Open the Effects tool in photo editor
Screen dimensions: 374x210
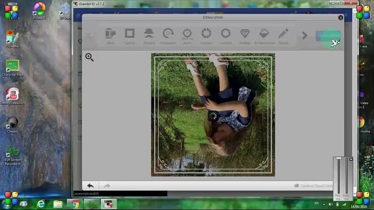[110, 36]
